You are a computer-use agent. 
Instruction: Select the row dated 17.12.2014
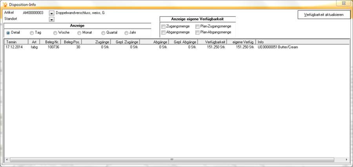coord(177,47)
